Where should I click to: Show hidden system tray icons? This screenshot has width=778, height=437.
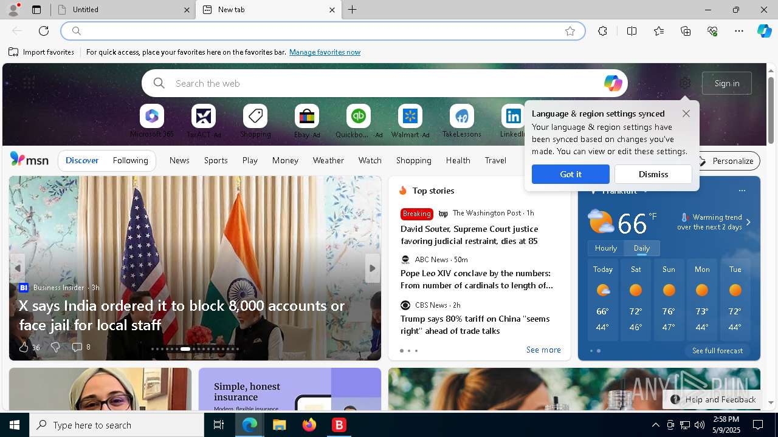coord(655,425)
